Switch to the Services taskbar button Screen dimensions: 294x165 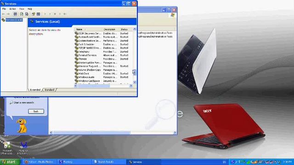pyautogui.click(x=144, y=162)
